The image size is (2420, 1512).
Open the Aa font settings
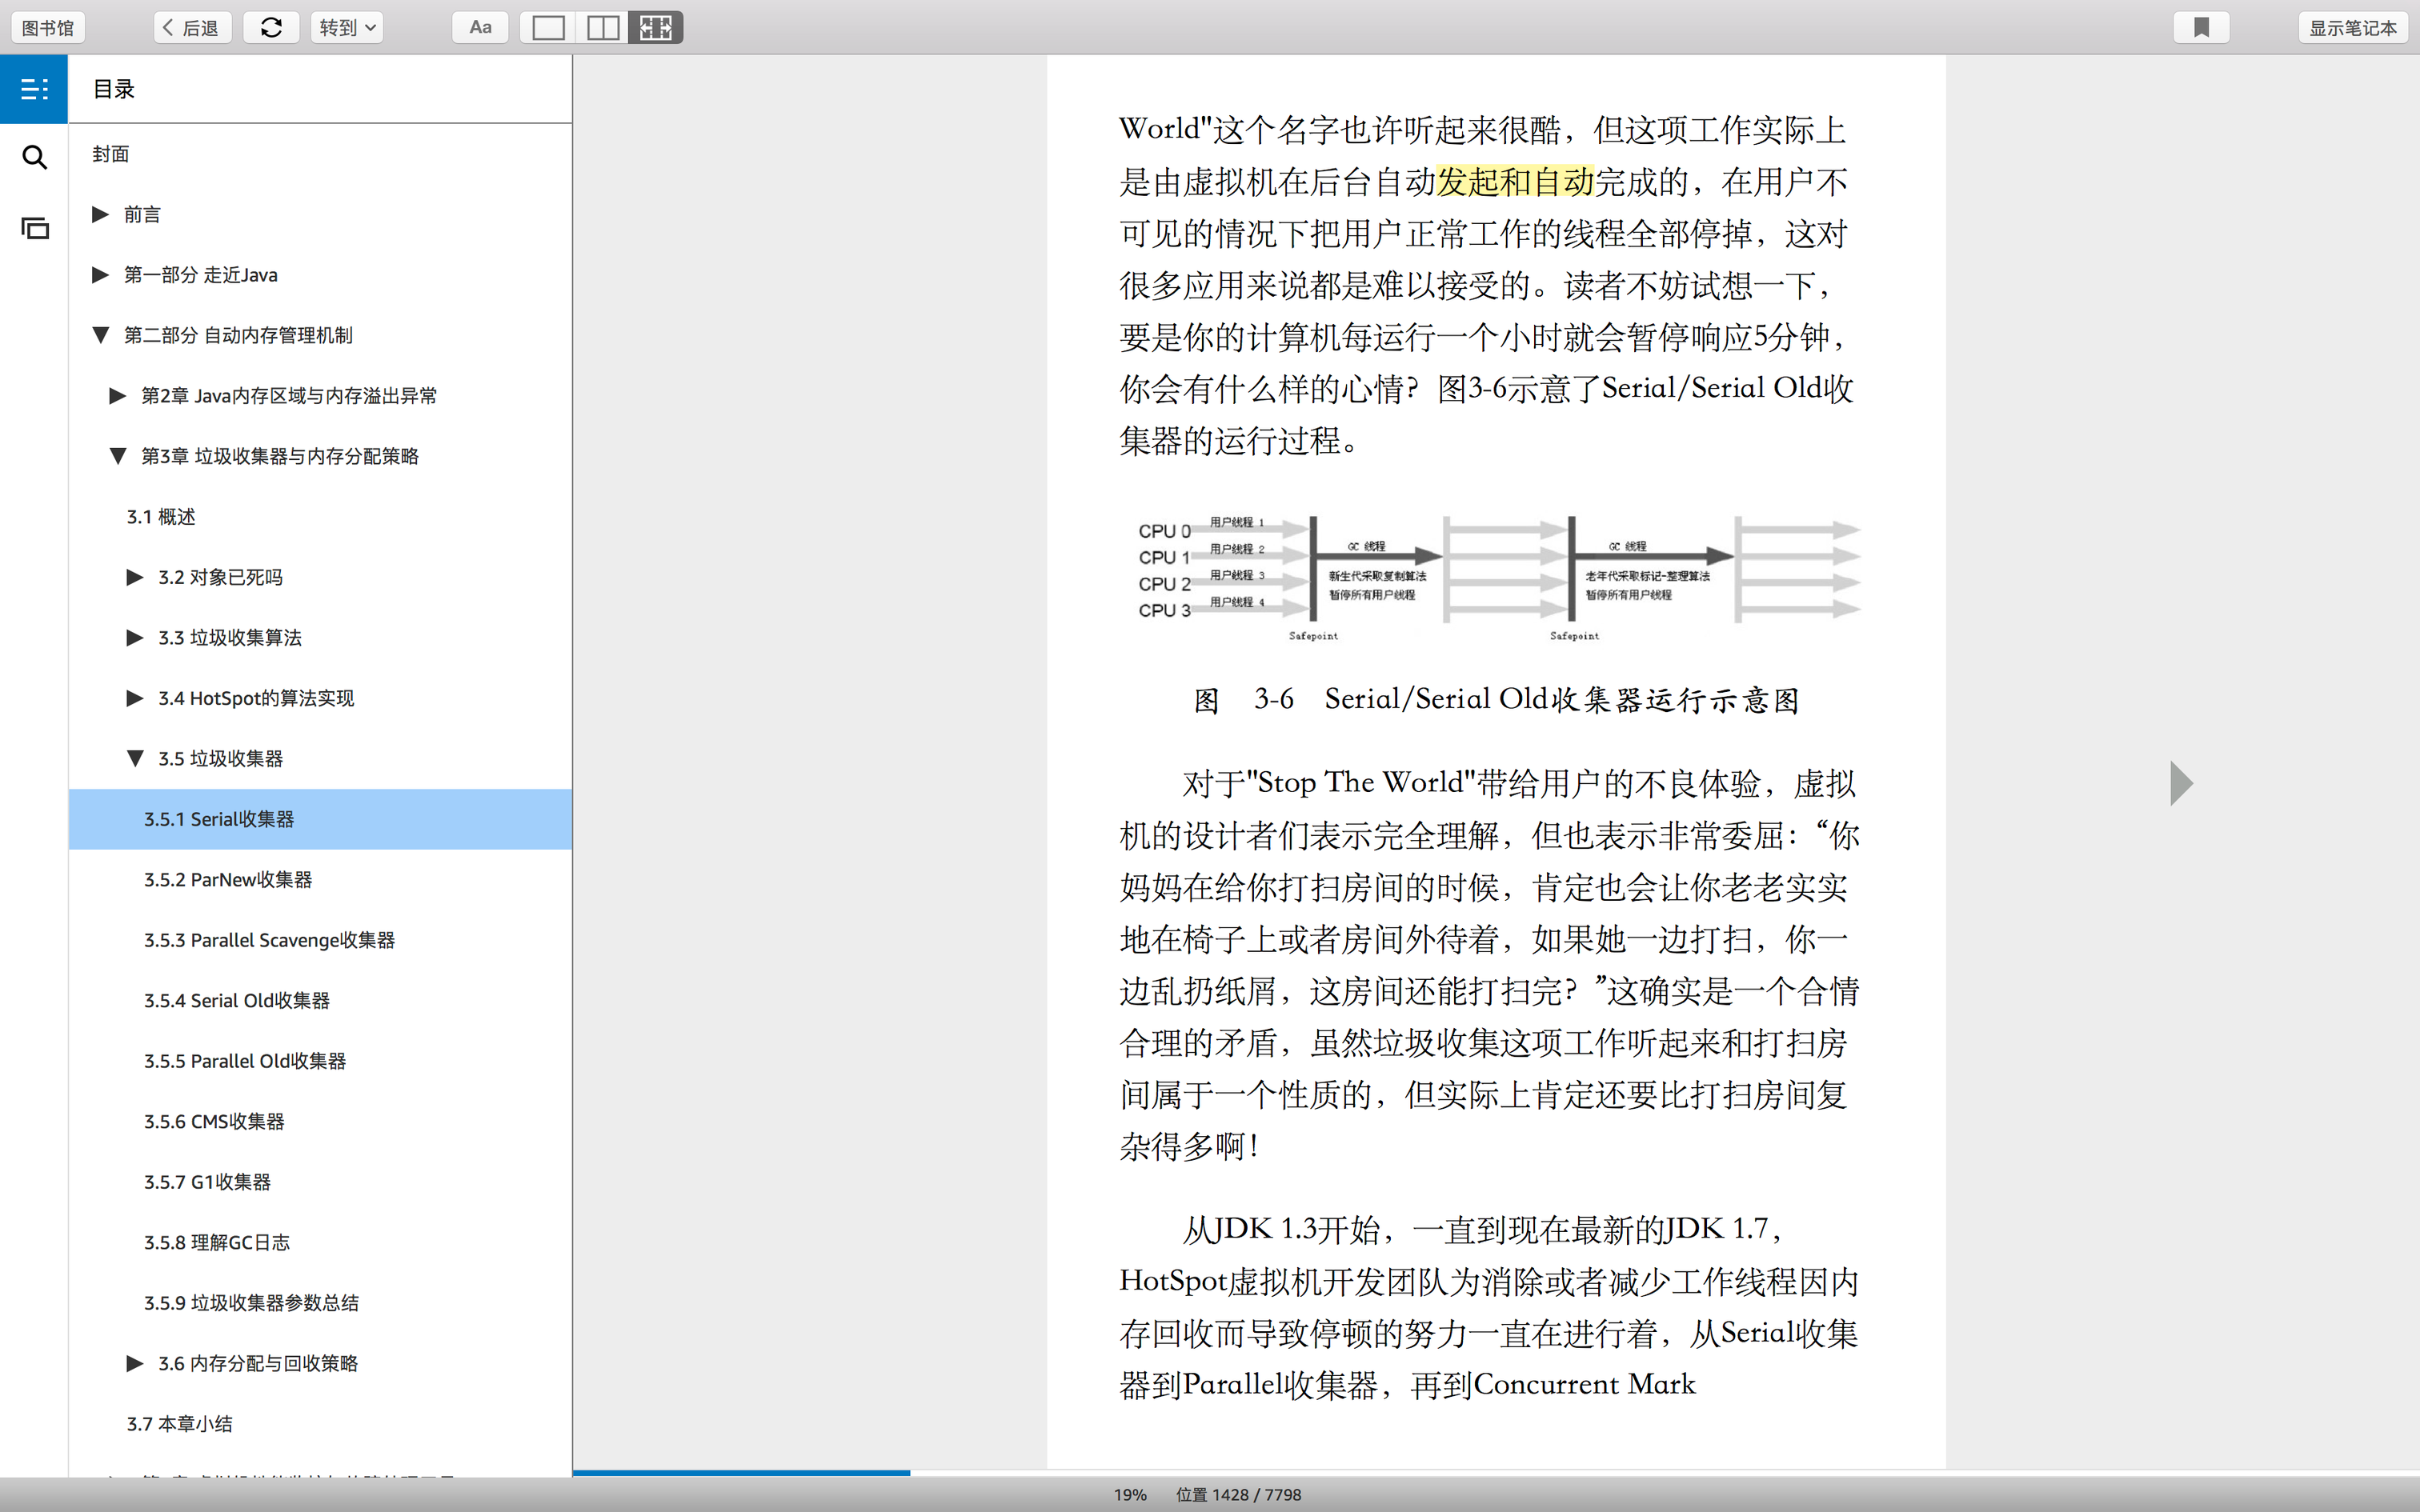click(480, 27)
